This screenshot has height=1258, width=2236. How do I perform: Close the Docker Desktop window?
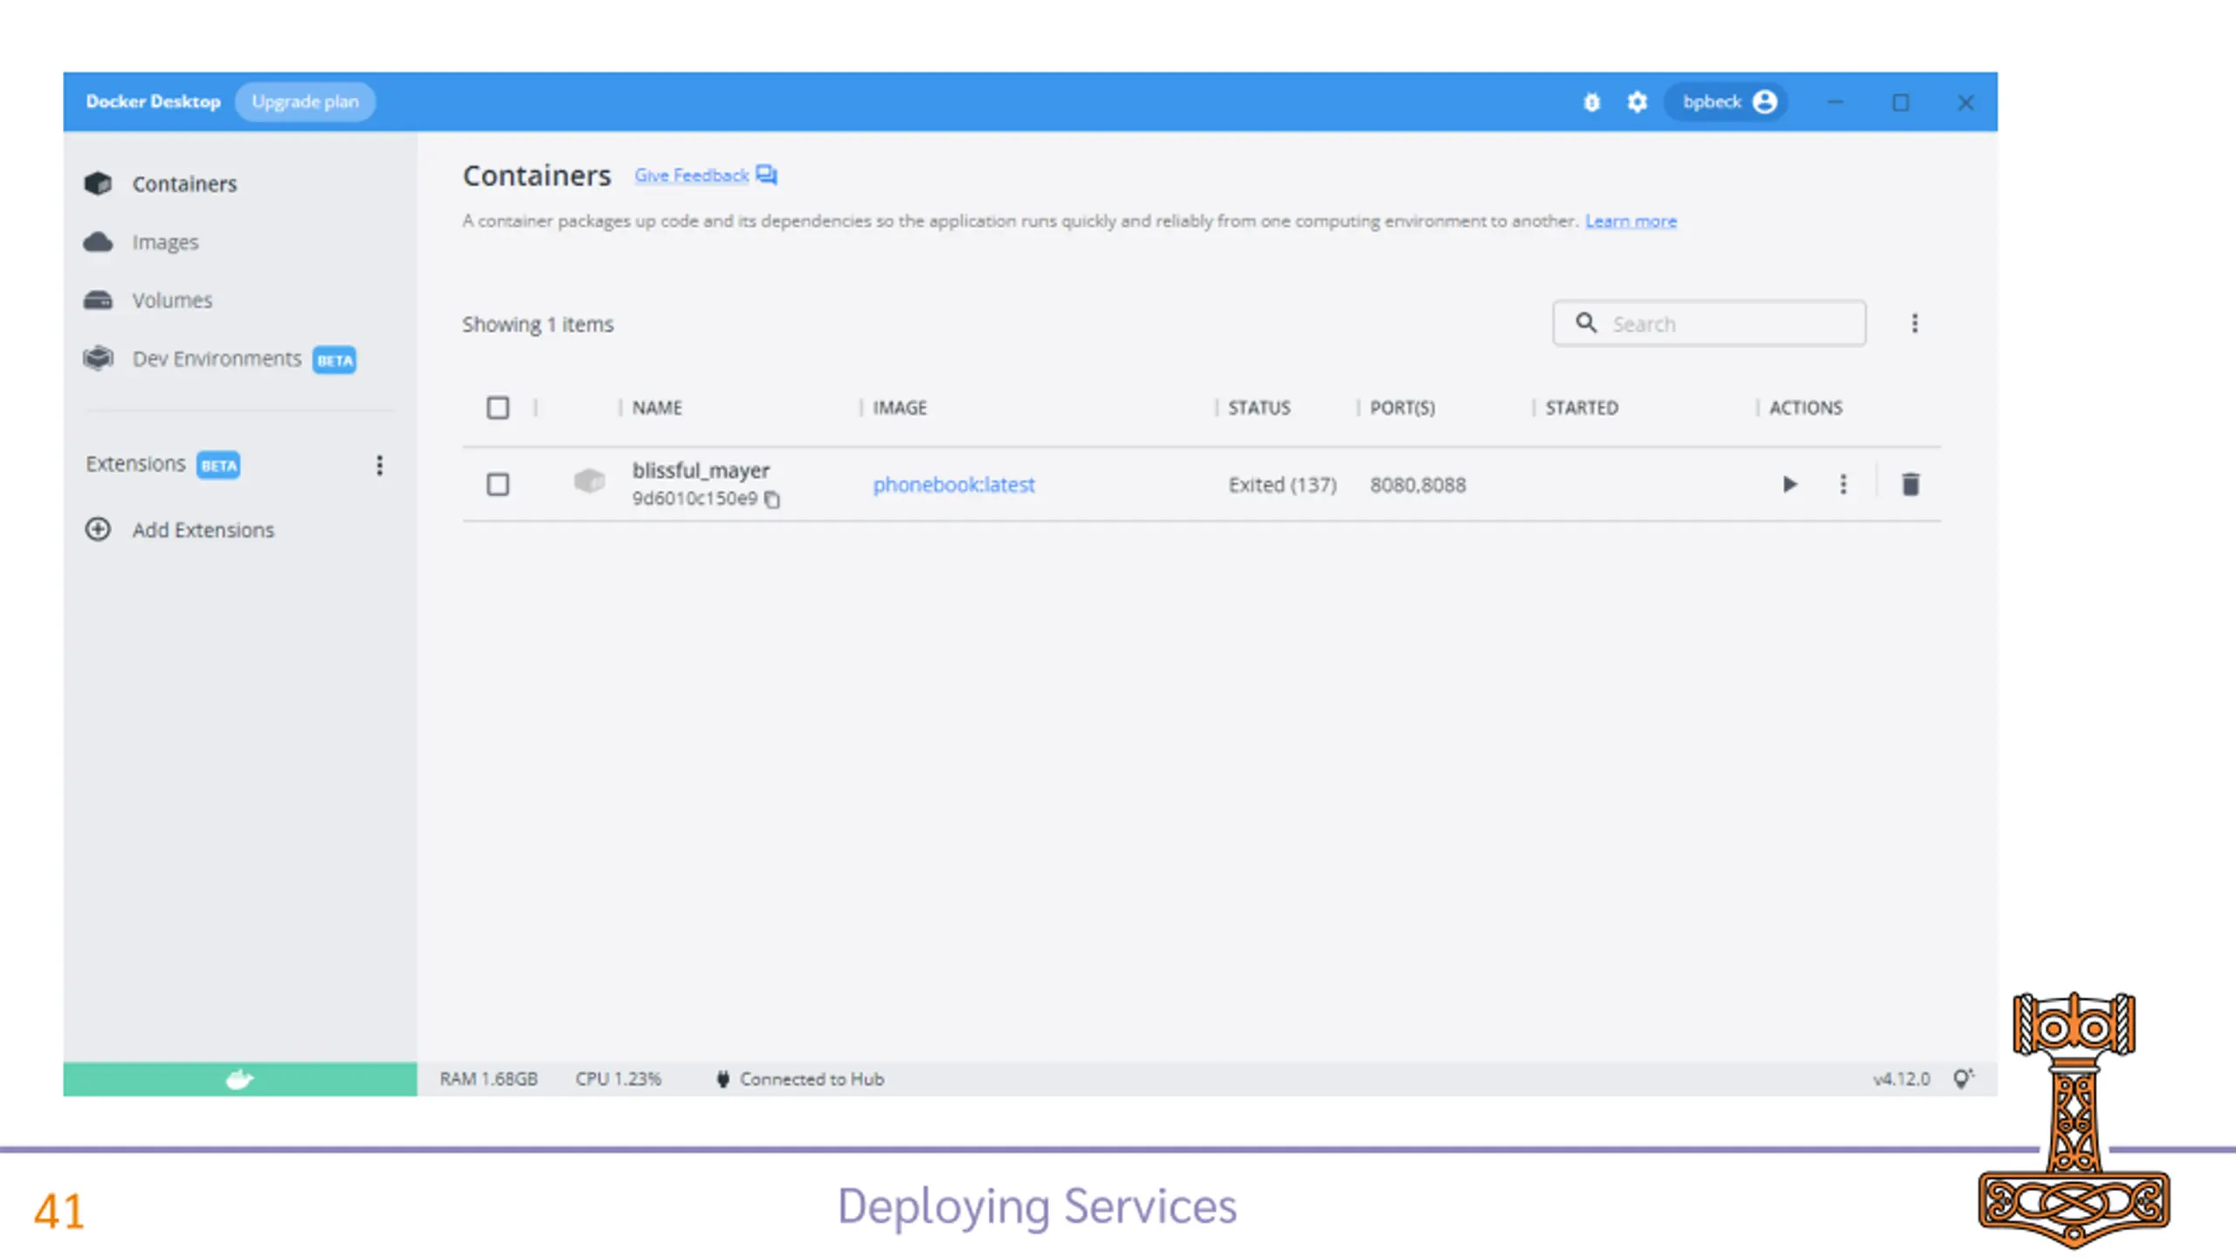pos(1965,102)
